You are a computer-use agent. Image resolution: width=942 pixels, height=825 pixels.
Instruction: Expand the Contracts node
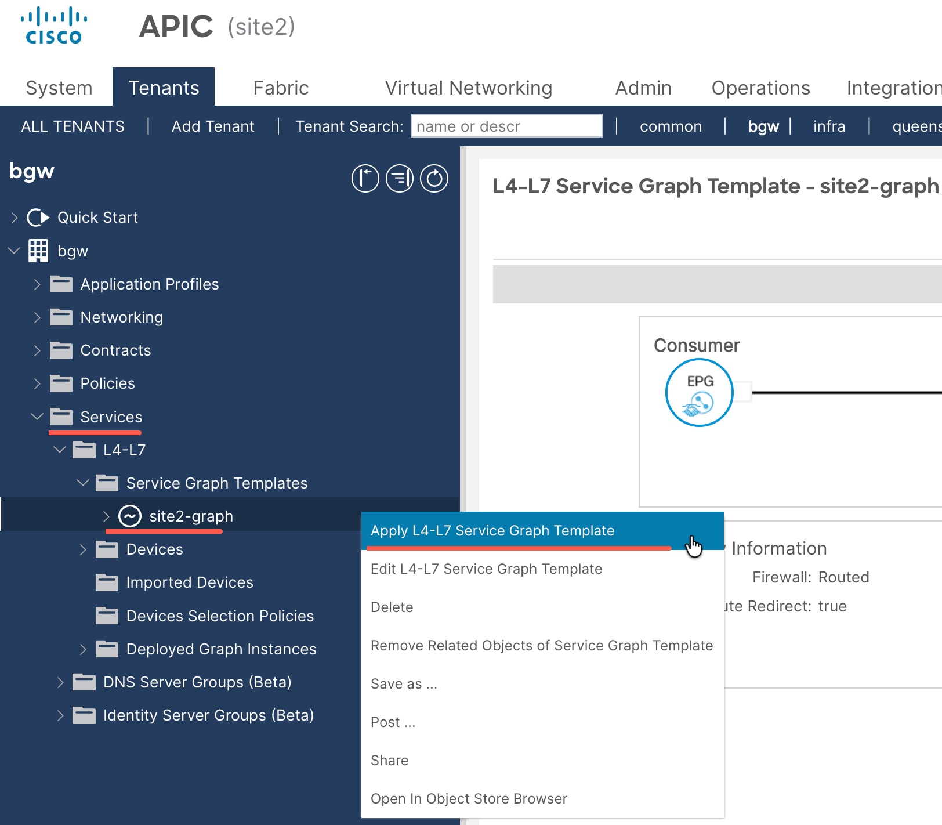(37, 350)
